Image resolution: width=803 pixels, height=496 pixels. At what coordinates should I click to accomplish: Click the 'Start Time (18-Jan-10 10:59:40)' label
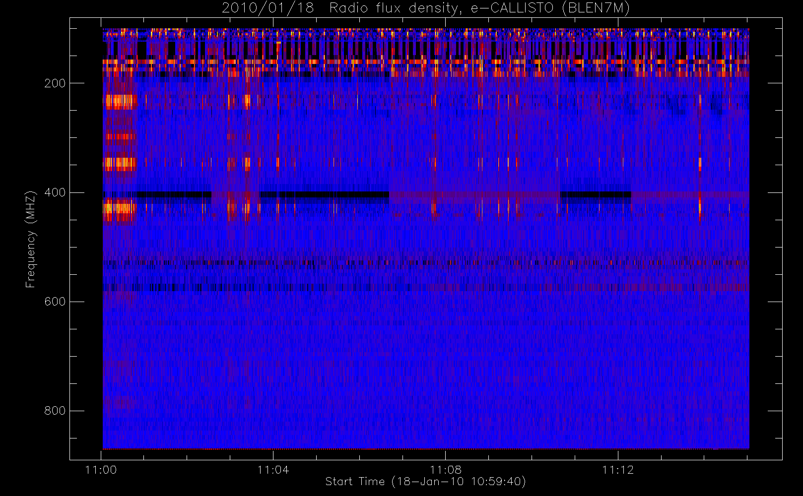pyautogui.click(x=426, y=482)
